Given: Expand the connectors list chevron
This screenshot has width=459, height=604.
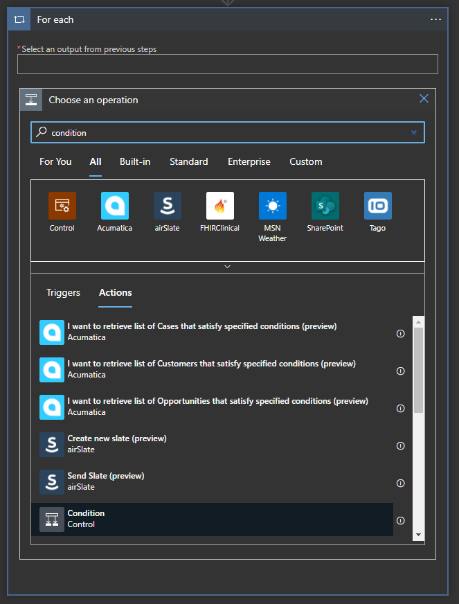Looking at the screenshot, I should 228,267.
